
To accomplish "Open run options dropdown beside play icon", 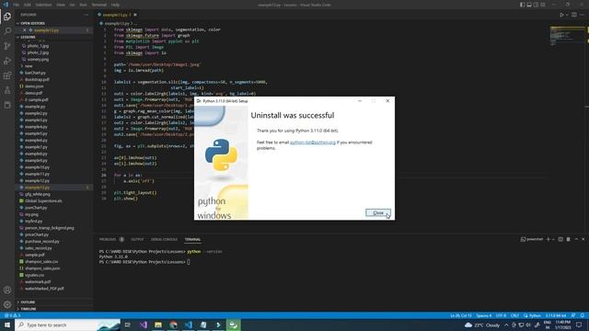I will pos(567,15).
